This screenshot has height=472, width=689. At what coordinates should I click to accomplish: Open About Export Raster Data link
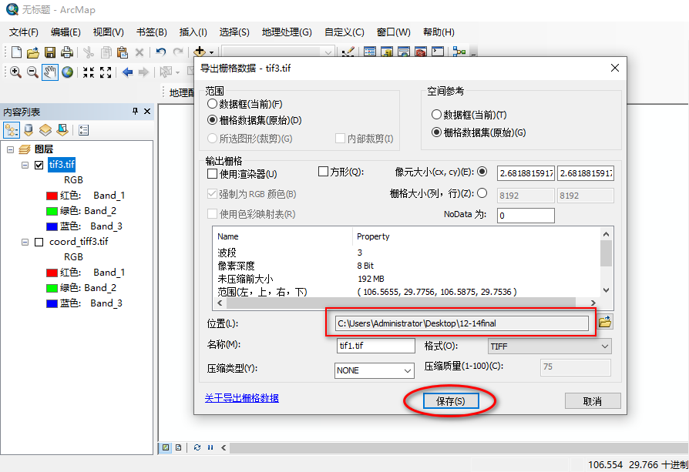pyautogui.click(x=241, y=398)
